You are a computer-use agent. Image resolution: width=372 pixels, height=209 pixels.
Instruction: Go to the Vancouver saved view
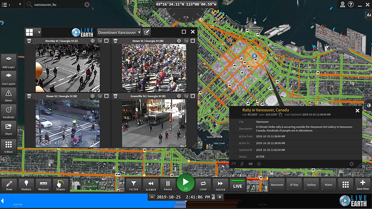pyautogui.click(x=277, y=185)
